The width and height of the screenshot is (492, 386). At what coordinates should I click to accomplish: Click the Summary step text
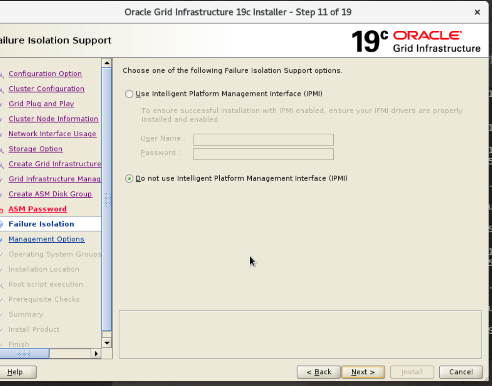tap(26, 314)
